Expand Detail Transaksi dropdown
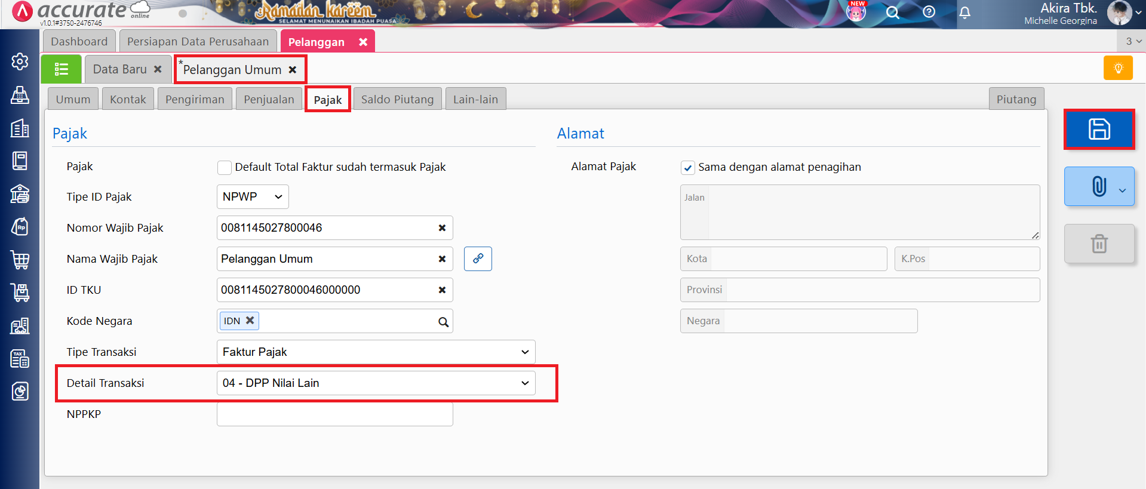 pos(376,383)
